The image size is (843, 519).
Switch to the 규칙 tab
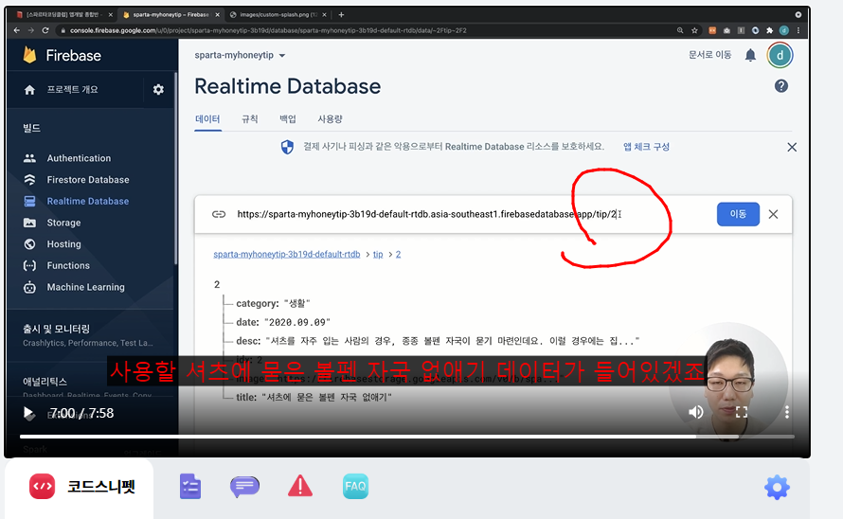[x=249, y=119]
